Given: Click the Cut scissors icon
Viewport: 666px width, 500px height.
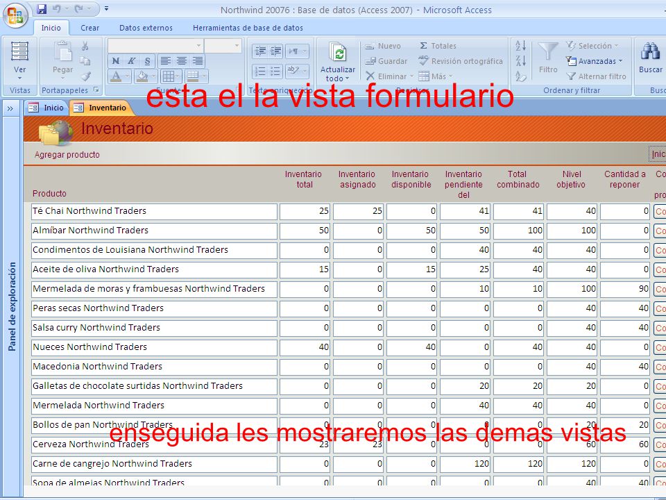Looking at the screenshot, I should click(85, 46).
